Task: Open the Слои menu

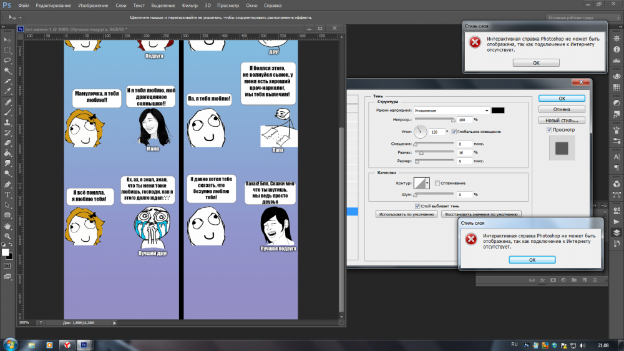Action: click(121, 6)
